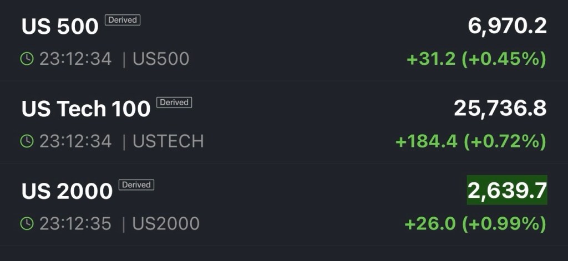Click the highlighted 2,639.7 price

(x=507, y=191)
